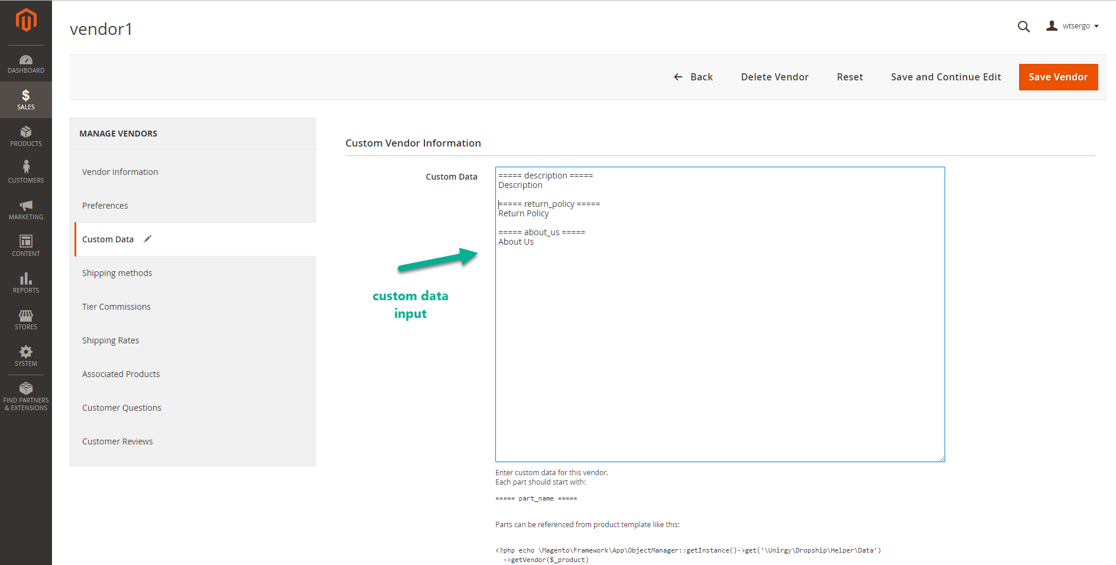Open the Shipping methods tab
Viewport: 1116px width, 565px height.
pos(193,273)
